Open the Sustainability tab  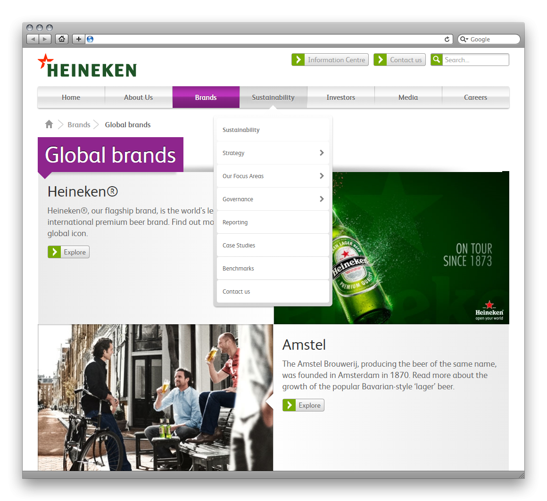coord(273,97)
